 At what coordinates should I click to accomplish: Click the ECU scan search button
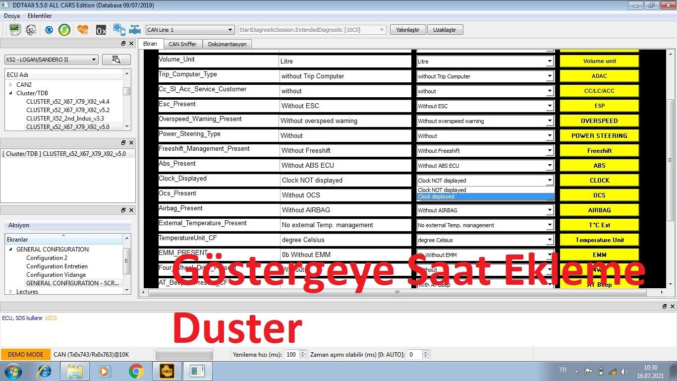point(116,60)
